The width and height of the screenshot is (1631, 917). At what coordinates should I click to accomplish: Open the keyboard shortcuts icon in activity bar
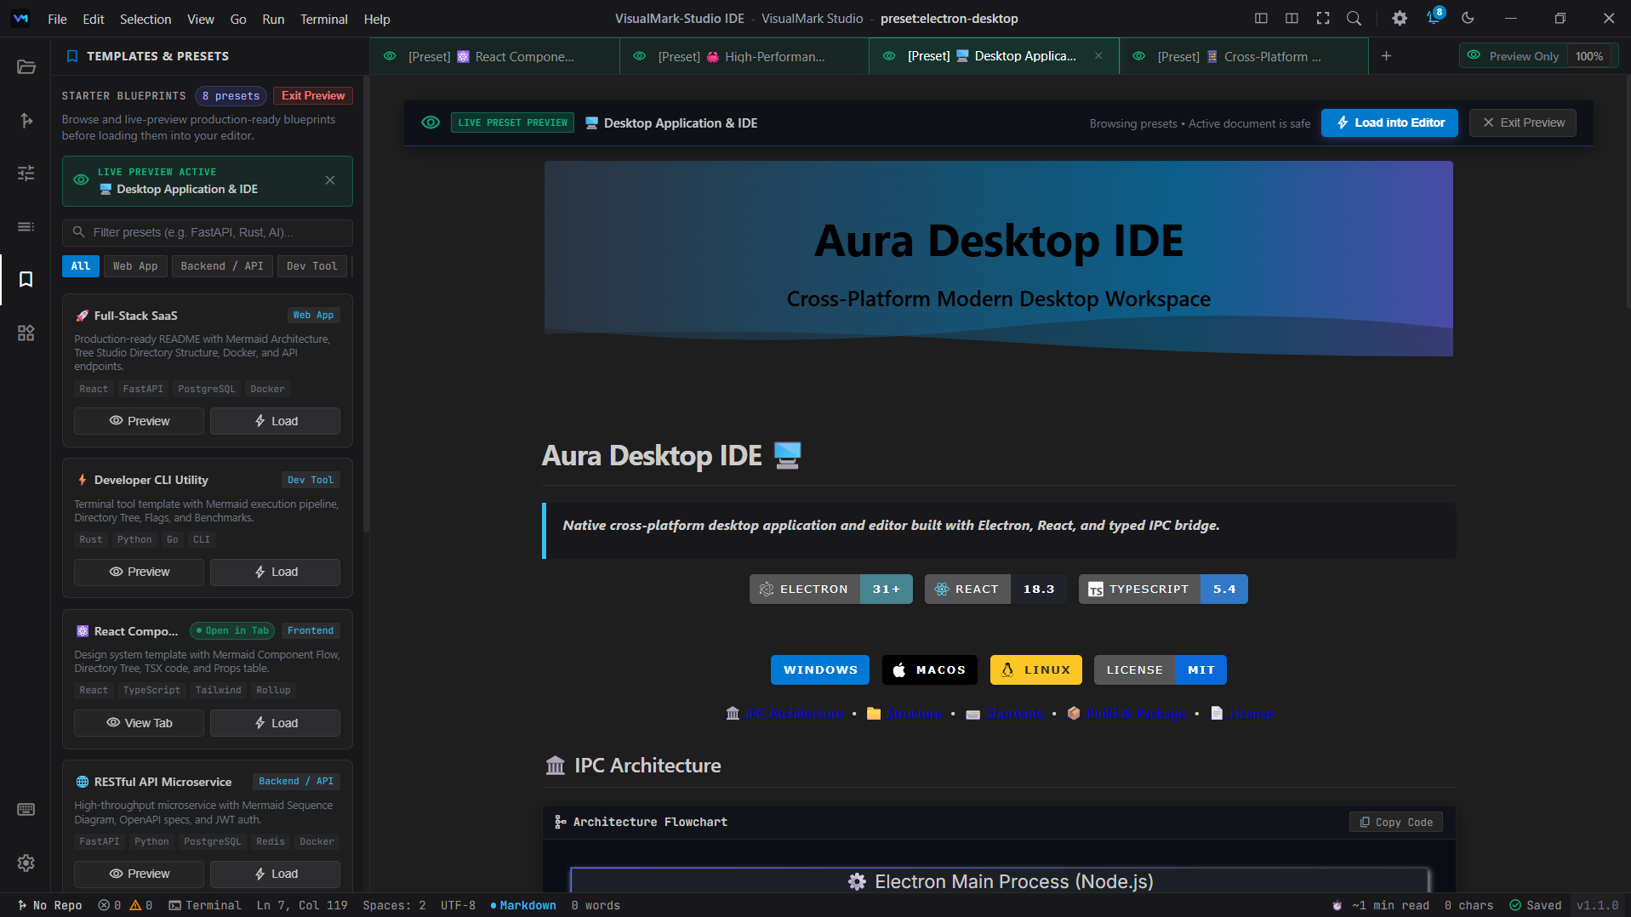[26, 809]
